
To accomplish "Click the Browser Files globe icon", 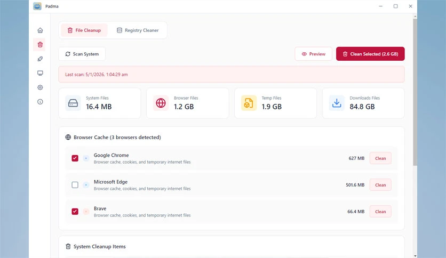I will [x=161, y=103].
